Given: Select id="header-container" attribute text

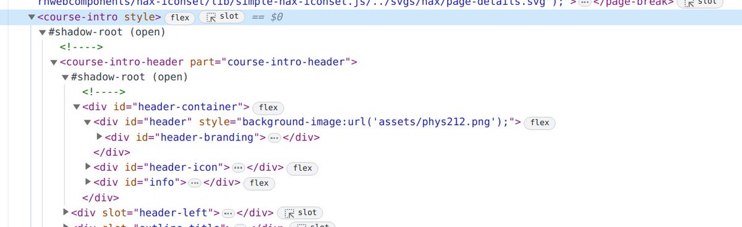Looking at the screenshot, I should pos(179,108).
